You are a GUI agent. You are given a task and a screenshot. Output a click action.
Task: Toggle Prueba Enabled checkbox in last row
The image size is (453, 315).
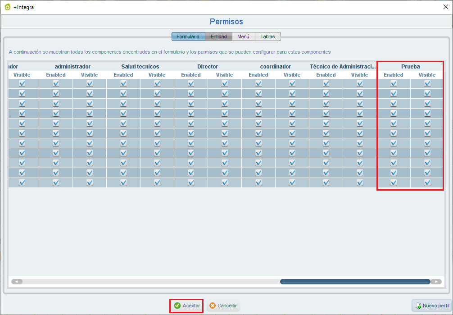click(394, 183)
